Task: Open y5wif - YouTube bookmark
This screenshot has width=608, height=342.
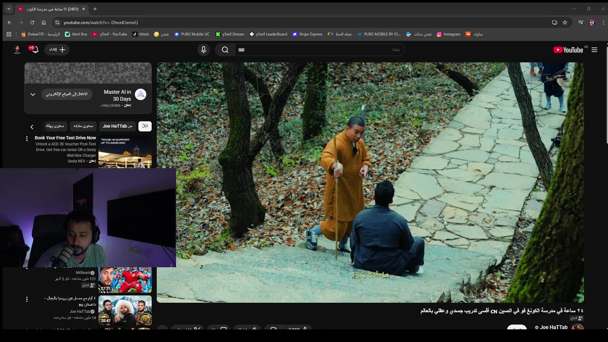Action: point(110,34)
